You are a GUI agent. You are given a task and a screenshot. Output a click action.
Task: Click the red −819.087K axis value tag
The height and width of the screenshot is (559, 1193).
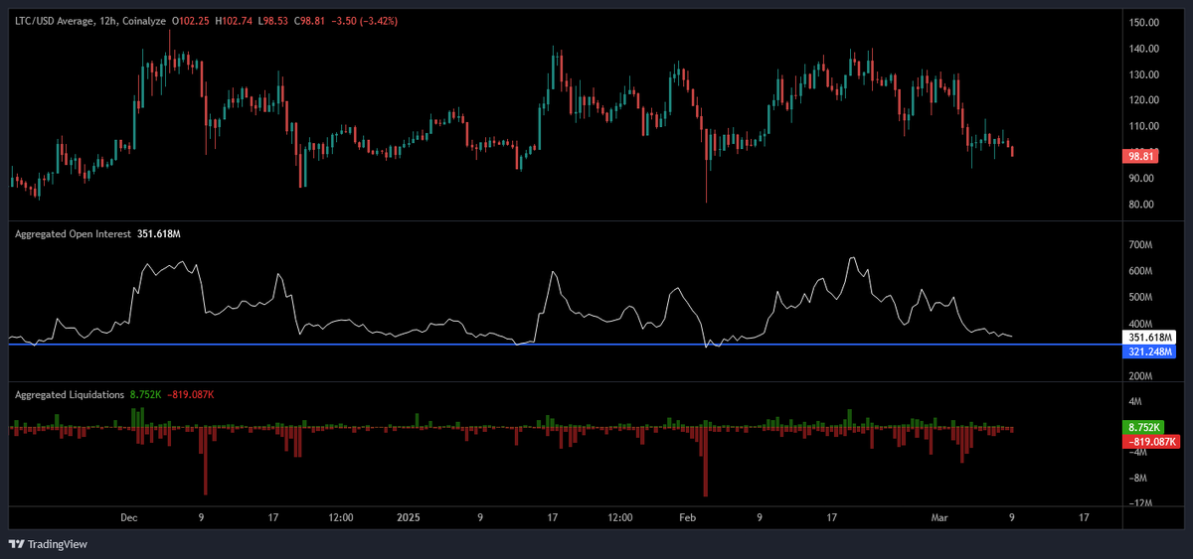(x=1150, y=441)
